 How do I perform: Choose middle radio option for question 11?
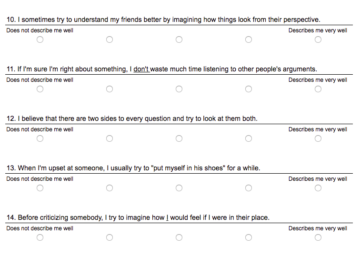[x=179, y=89]
